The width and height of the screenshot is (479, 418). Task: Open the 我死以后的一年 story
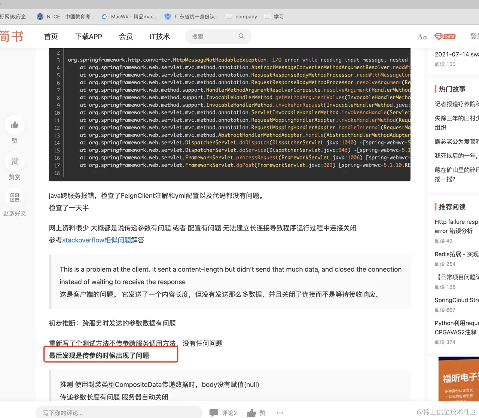[457, 156]
